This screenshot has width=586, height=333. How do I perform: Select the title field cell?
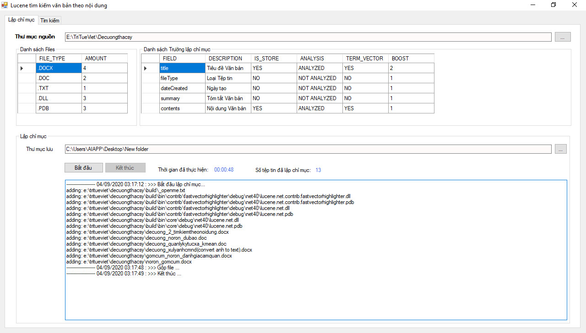[x=183, y=68]
